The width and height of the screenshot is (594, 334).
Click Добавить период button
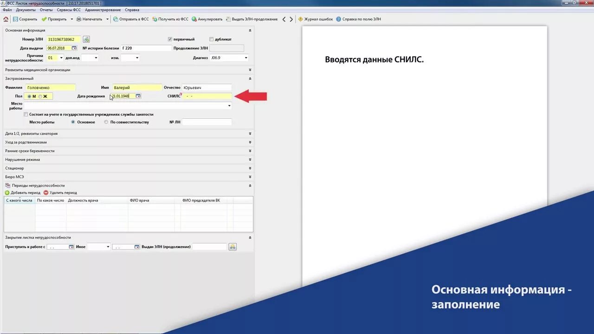(x=23, y=193)
